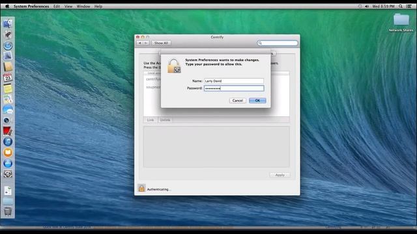Open Calendar icon showing 23
The image size is (417, 234).
coord(8,77)
